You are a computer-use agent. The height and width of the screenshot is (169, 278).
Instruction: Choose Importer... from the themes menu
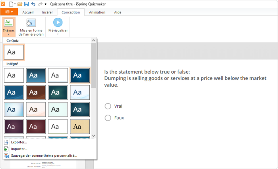point(19,149)
